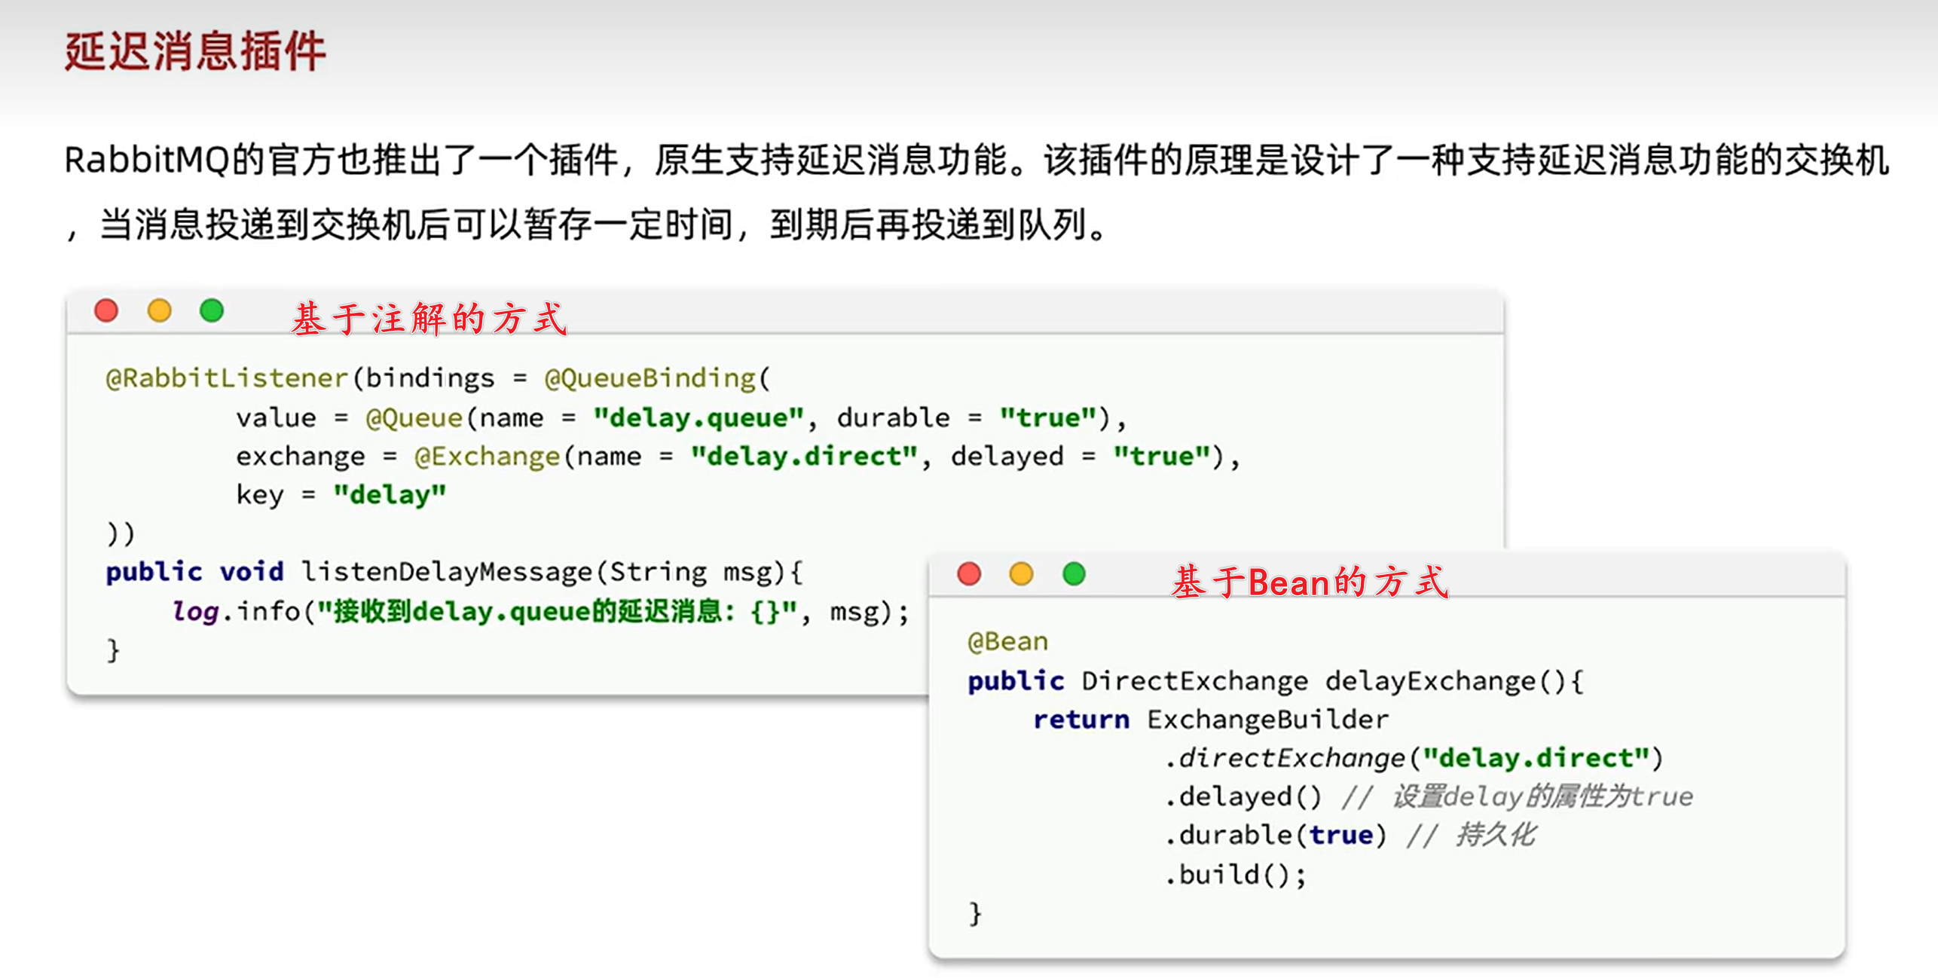Click the log.info statement
Image resolution: width=1938 pixels, height=978 pixels.
541,611
